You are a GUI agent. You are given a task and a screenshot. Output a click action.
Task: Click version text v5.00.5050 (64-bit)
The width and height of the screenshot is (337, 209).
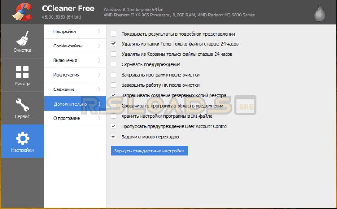coord(62,17)
